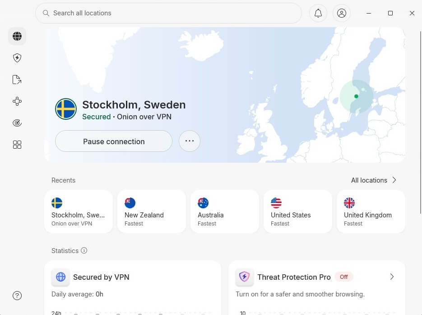Viewport: 422px width, 315px height.
Task: Connect to New Zealand recent card
Action: click(152, 212)
